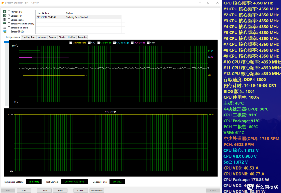
Task: Click the disk drive icon beside Stress local disks
Action: [5, 28]
